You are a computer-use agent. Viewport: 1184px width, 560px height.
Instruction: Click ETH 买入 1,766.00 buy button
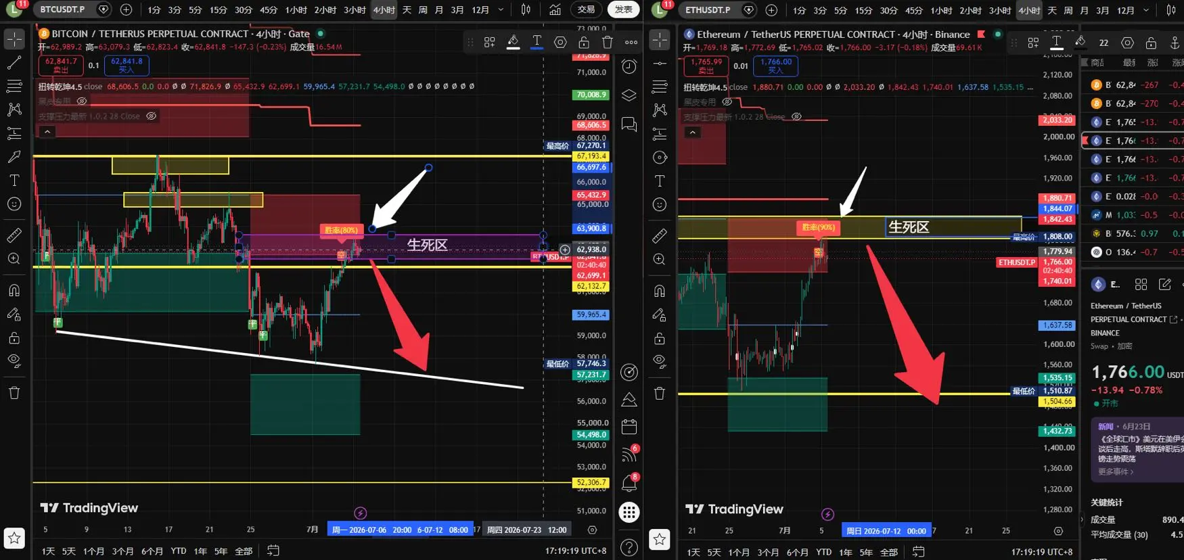pos(775,66)
